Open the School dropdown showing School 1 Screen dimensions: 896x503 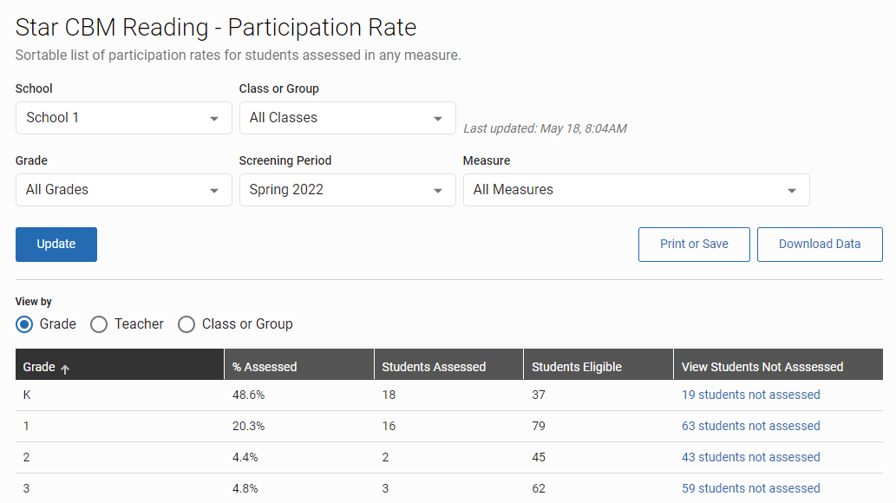(123, 118)
